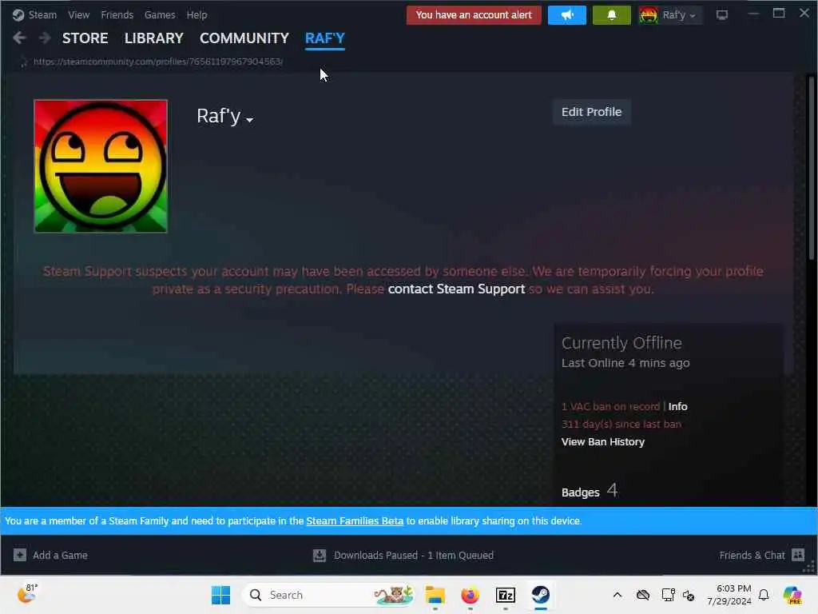Image resolution: width=818 pixels, height=614 pixels.
Task: Click the cloud sync tray icon
Action: 643,595
